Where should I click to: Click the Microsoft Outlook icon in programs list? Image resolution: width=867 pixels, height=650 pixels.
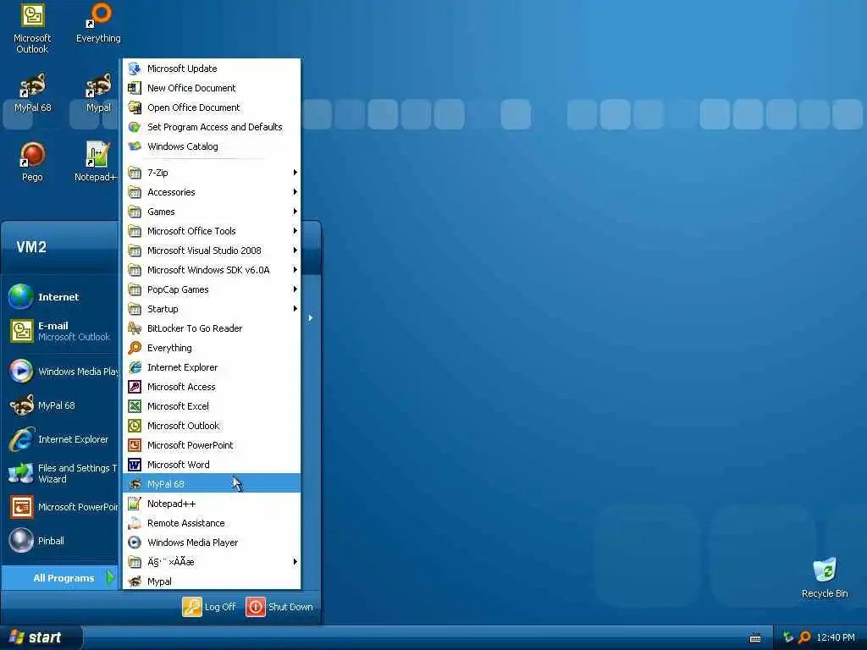click(135, 426)
